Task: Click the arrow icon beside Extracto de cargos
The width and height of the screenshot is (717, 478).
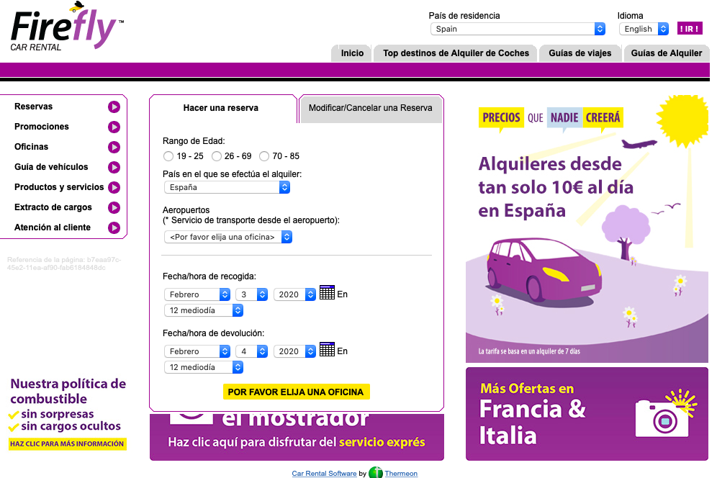Action: pyautogui.click(x=114, y=207)
